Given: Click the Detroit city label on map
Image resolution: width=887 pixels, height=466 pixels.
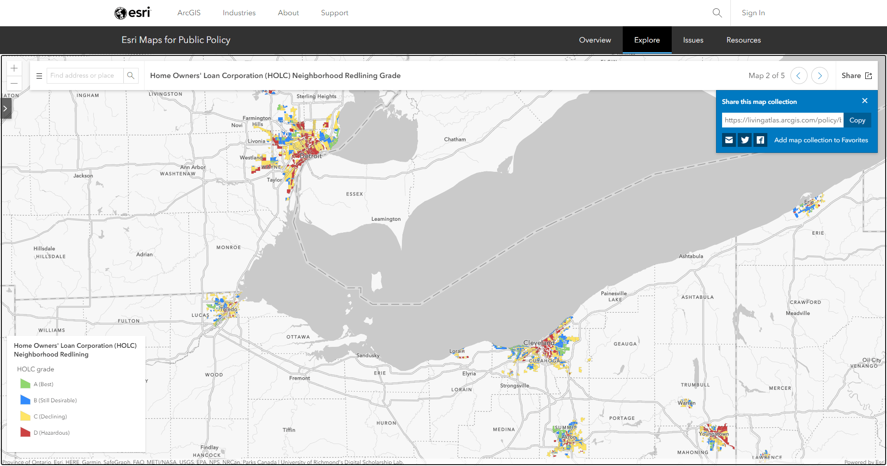Looking at the screenshot, I should (310, 156).
